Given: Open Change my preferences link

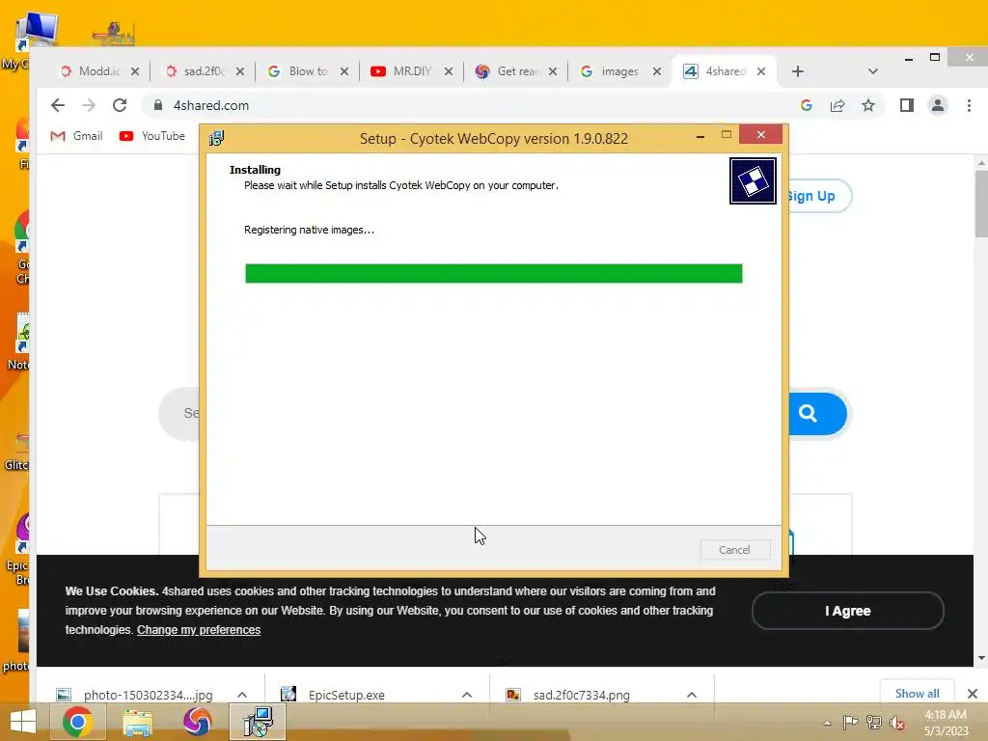Looking at the screenshot, I should click(x=199, y=629).
